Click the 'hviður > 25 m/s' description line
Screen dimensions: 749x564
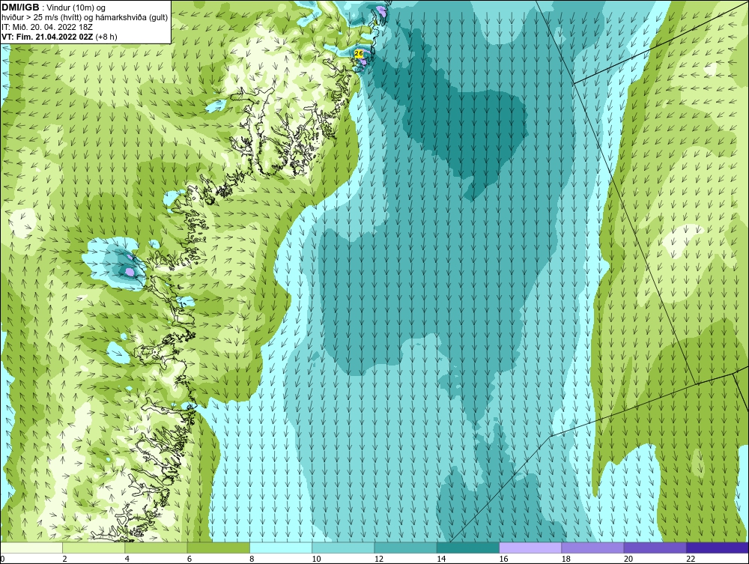click(85, 18)
